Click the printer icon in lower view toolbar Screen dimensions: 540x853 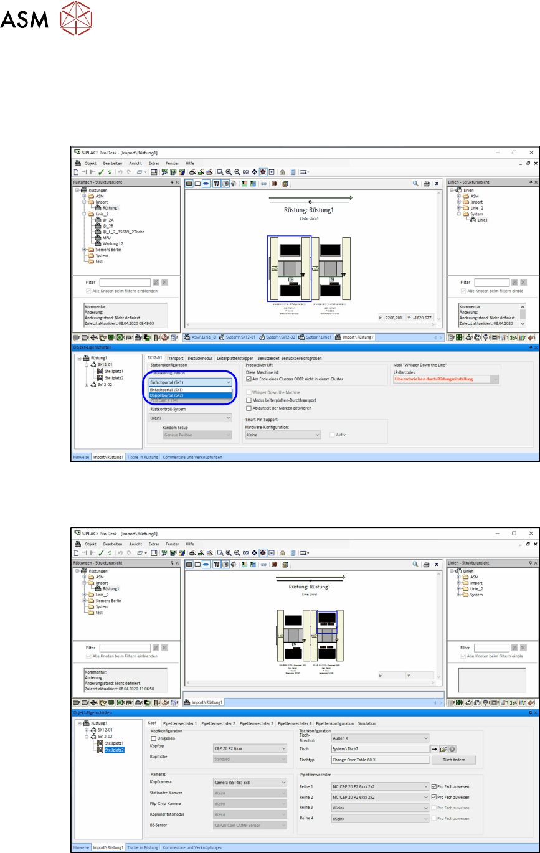(426, 565)
